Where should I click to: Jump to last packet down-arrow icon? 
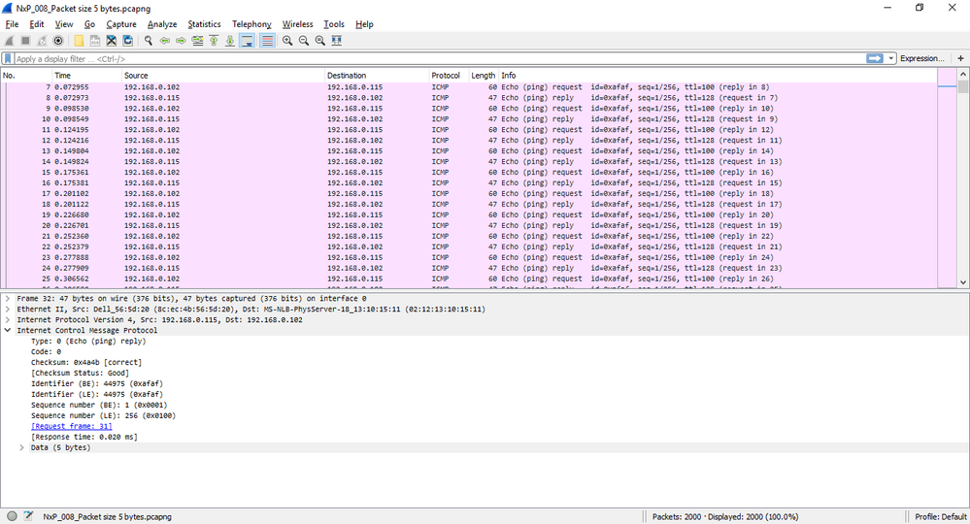[229, 41]
